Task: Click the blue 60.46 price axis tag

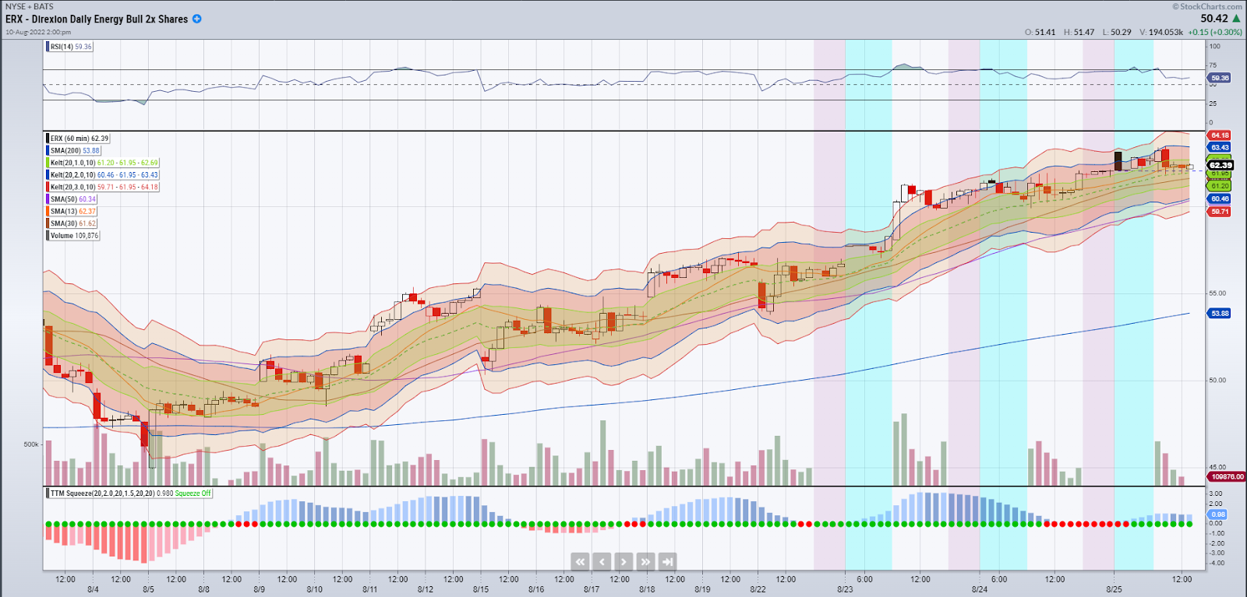Action: (1220, 199)
